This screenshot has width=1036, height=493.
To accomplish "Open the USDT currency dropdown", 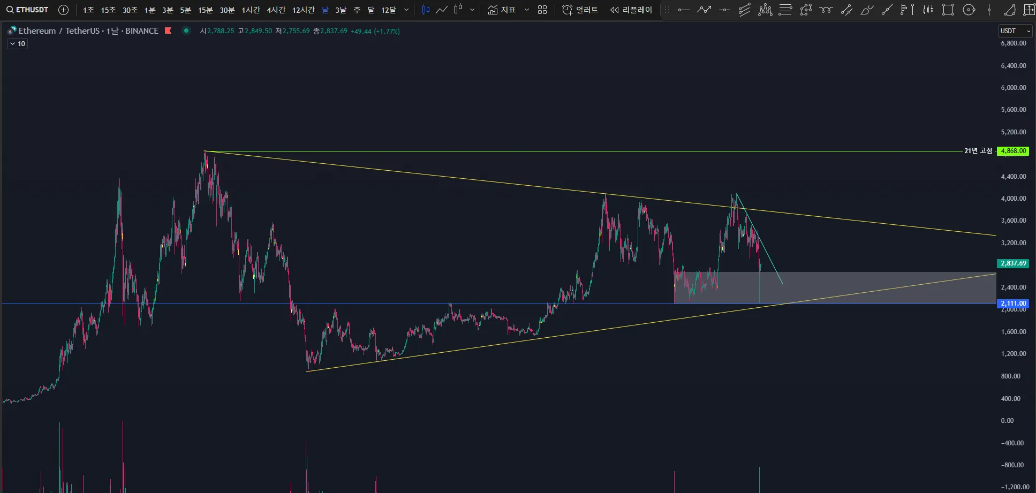I will point(1015,31).
